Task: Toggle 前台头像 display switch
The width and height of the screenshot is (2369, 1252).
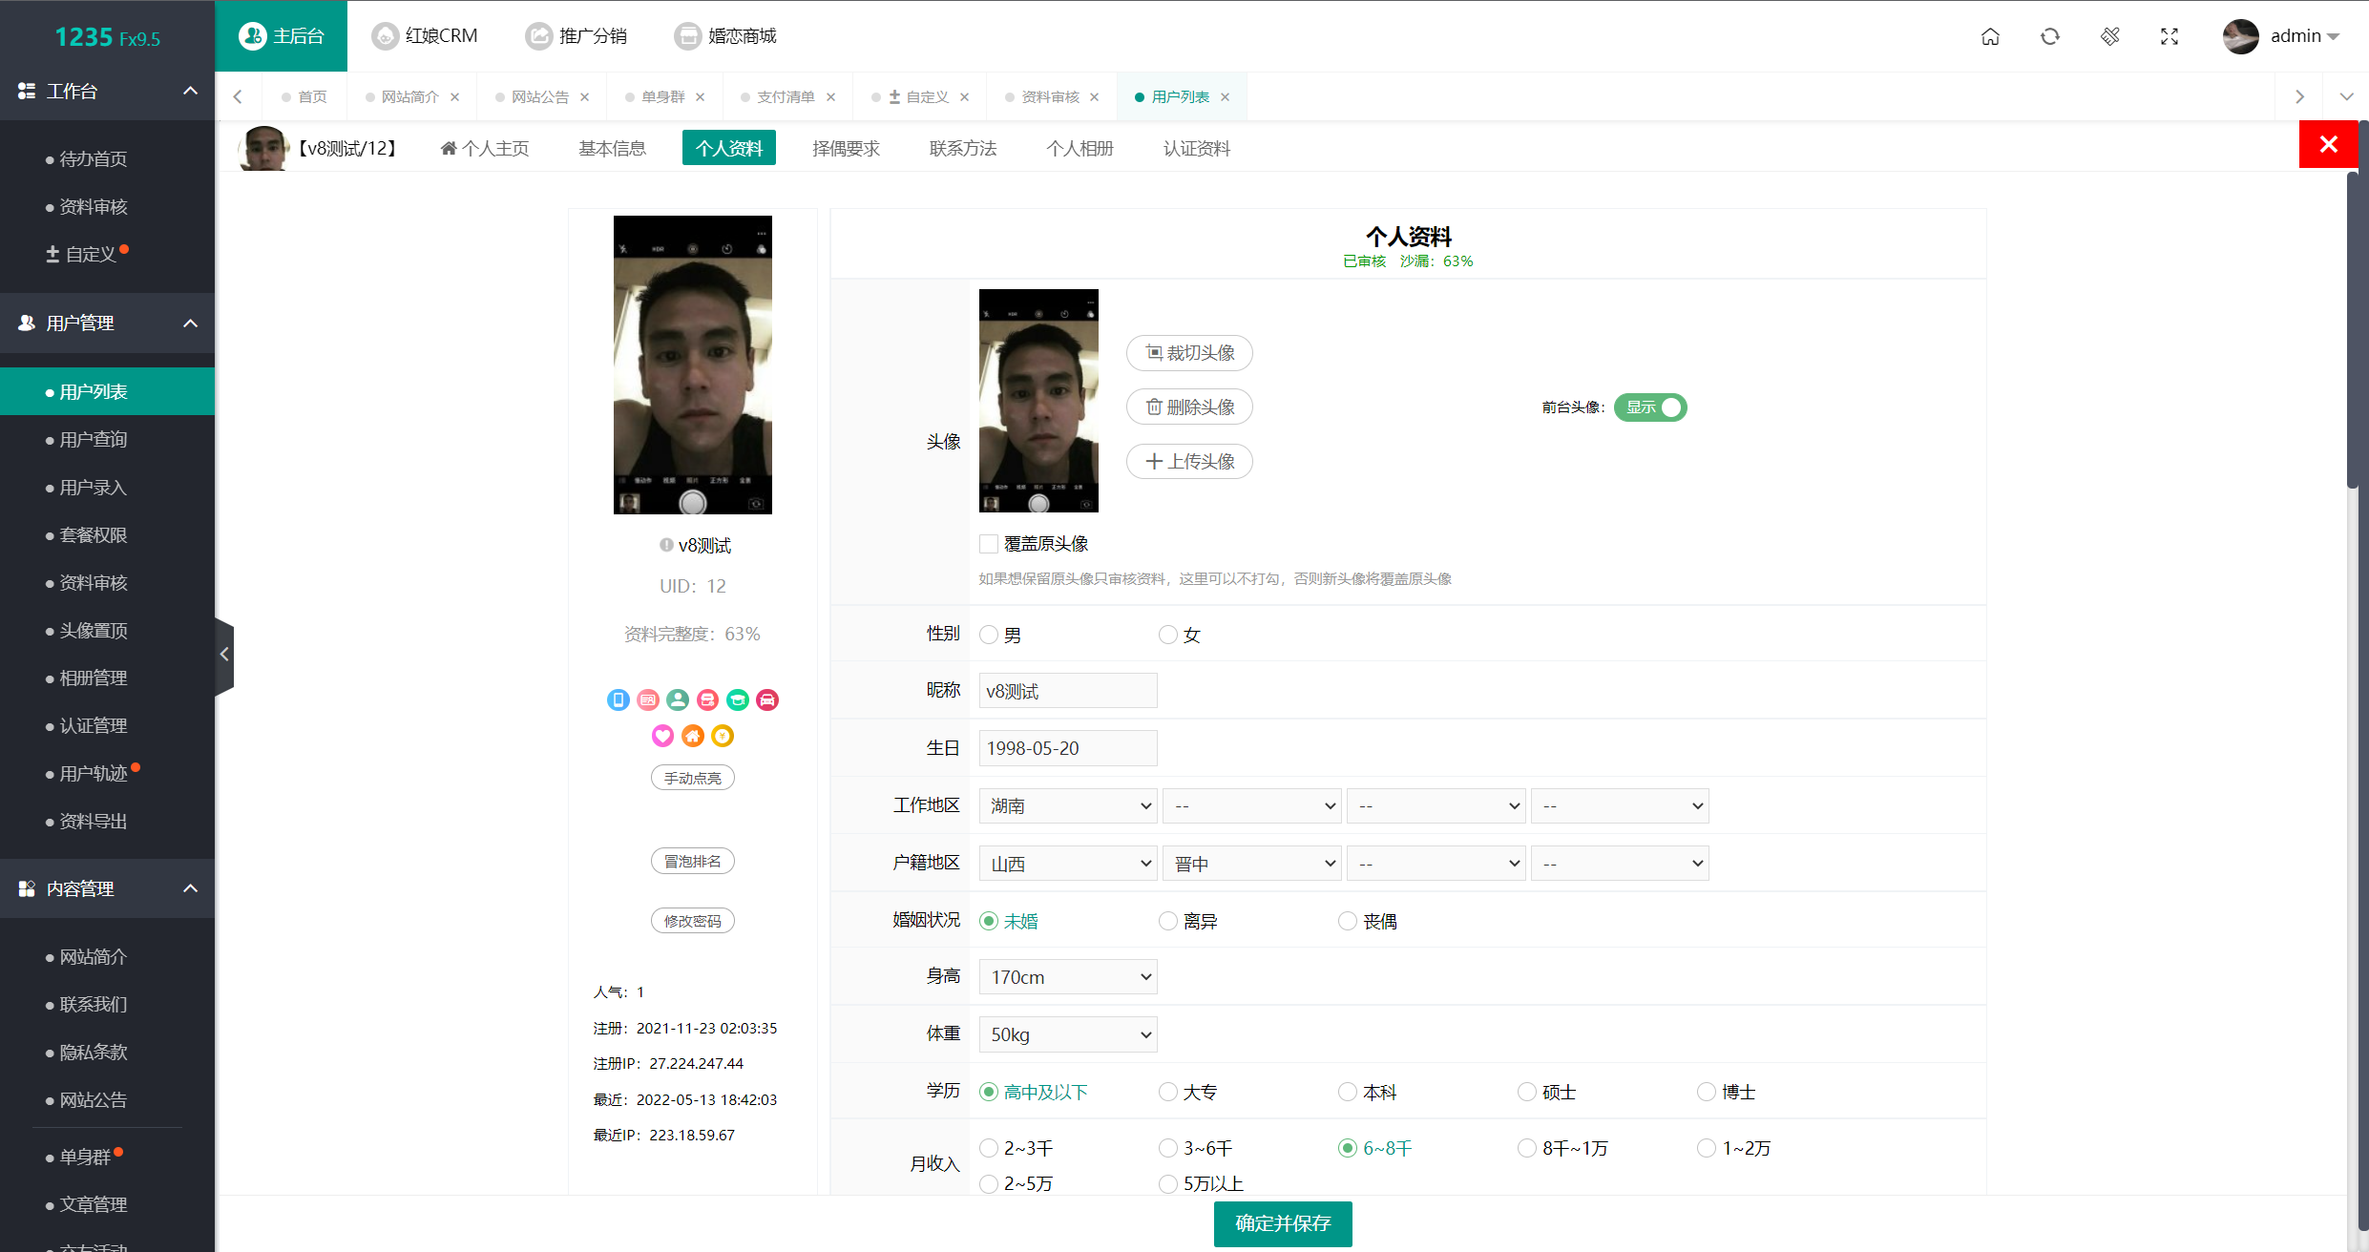Action: pos(1653,407)
